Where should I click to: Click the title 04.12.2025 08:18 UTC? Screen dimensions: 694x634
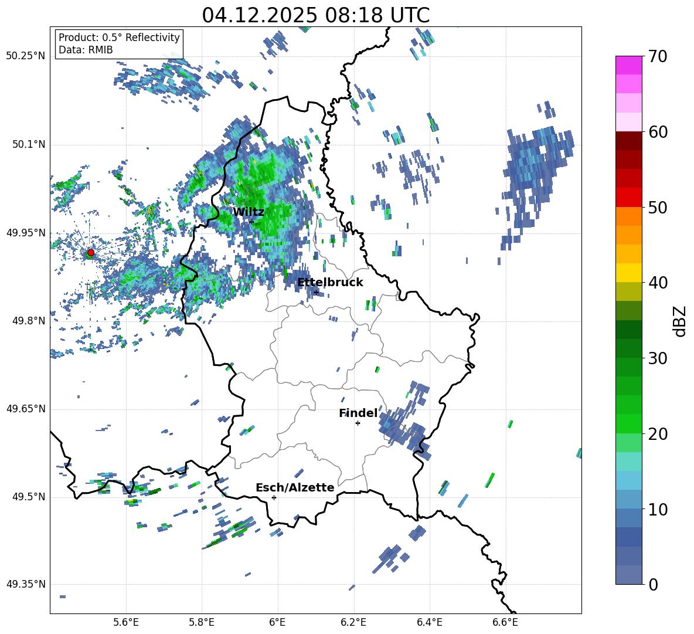click(315, 15)
